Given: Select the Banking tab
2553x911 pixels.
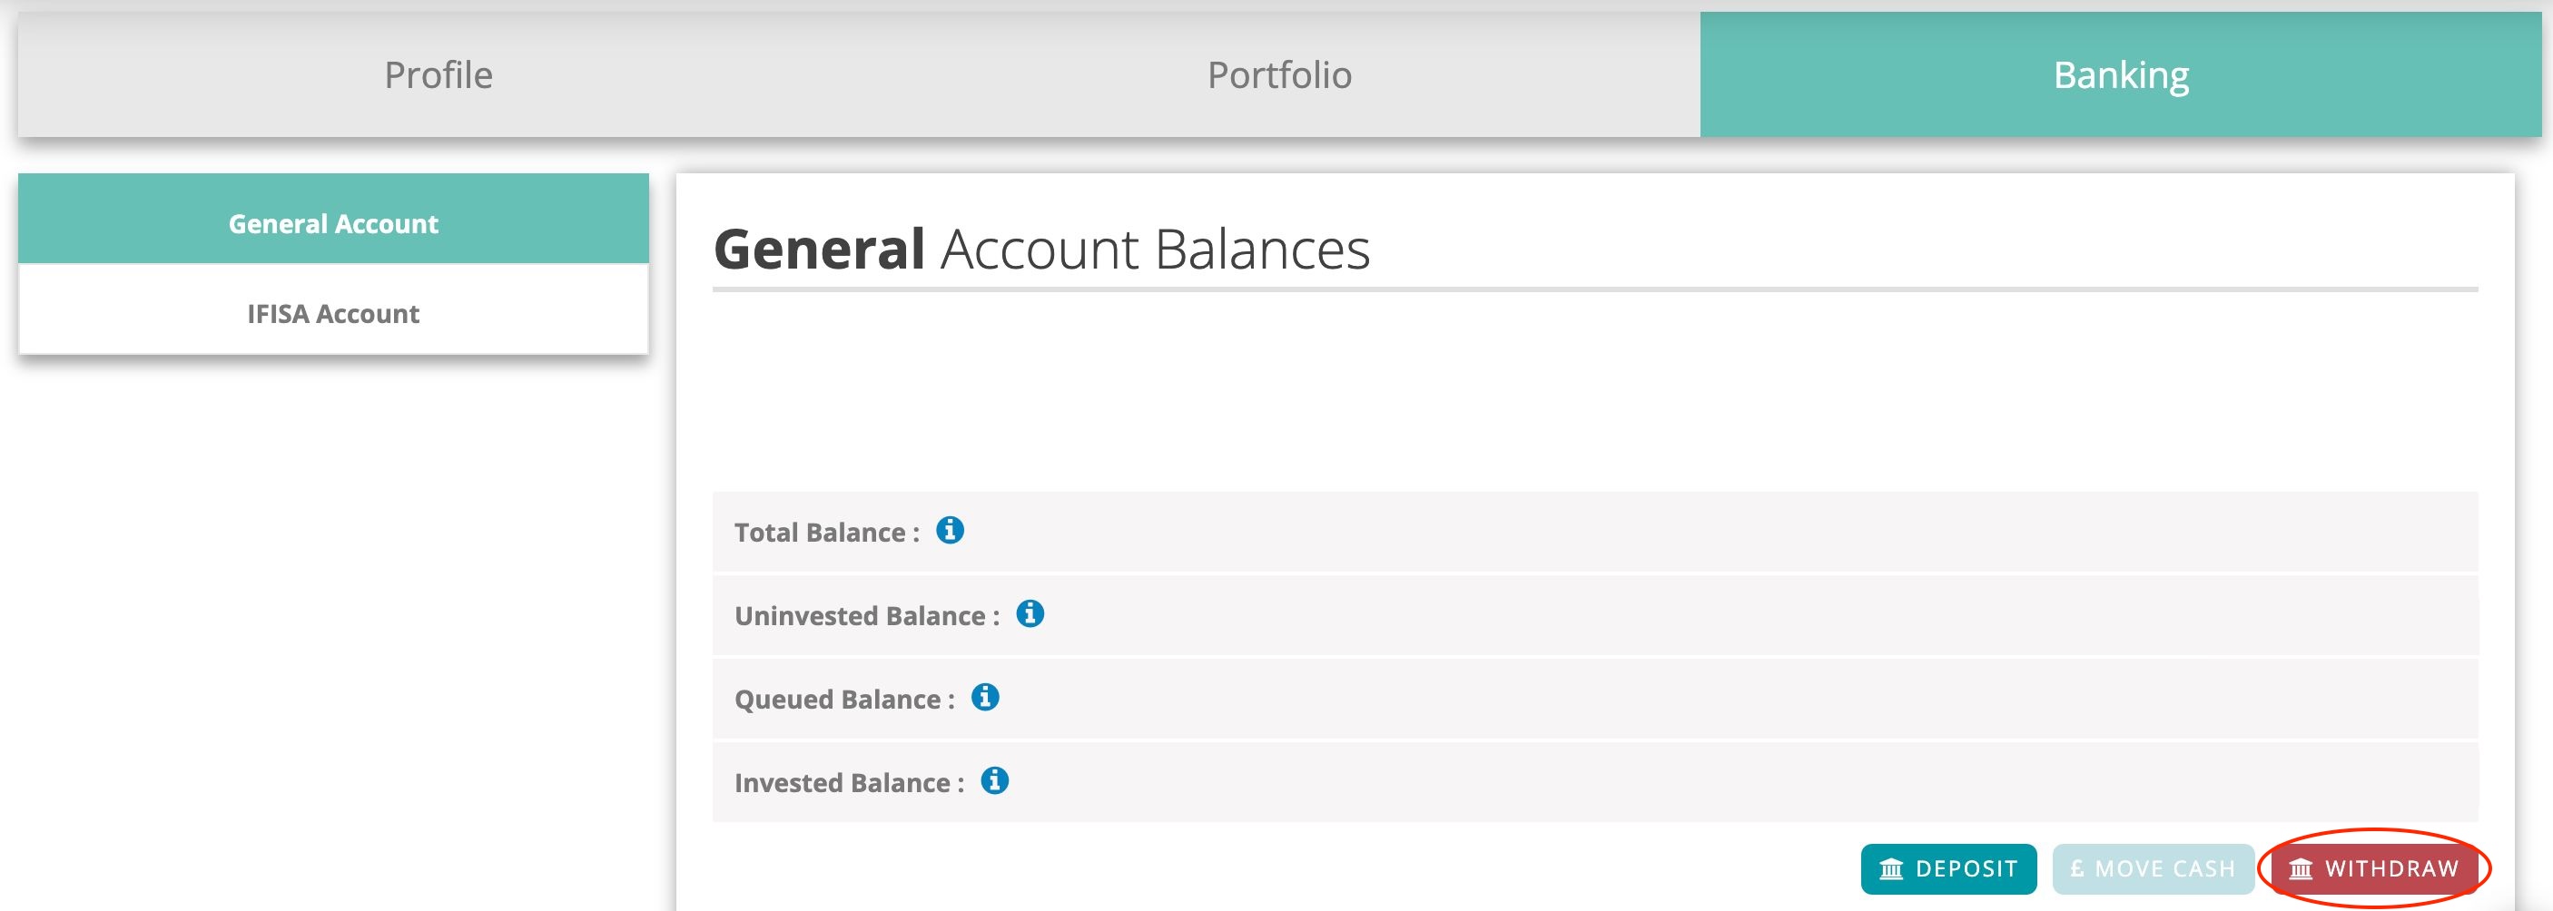Looking at the screenshot, I should tap(2121, 75).
